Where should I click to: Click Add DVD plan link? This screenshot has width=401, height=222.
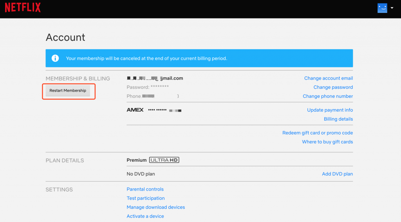(337, 174)
